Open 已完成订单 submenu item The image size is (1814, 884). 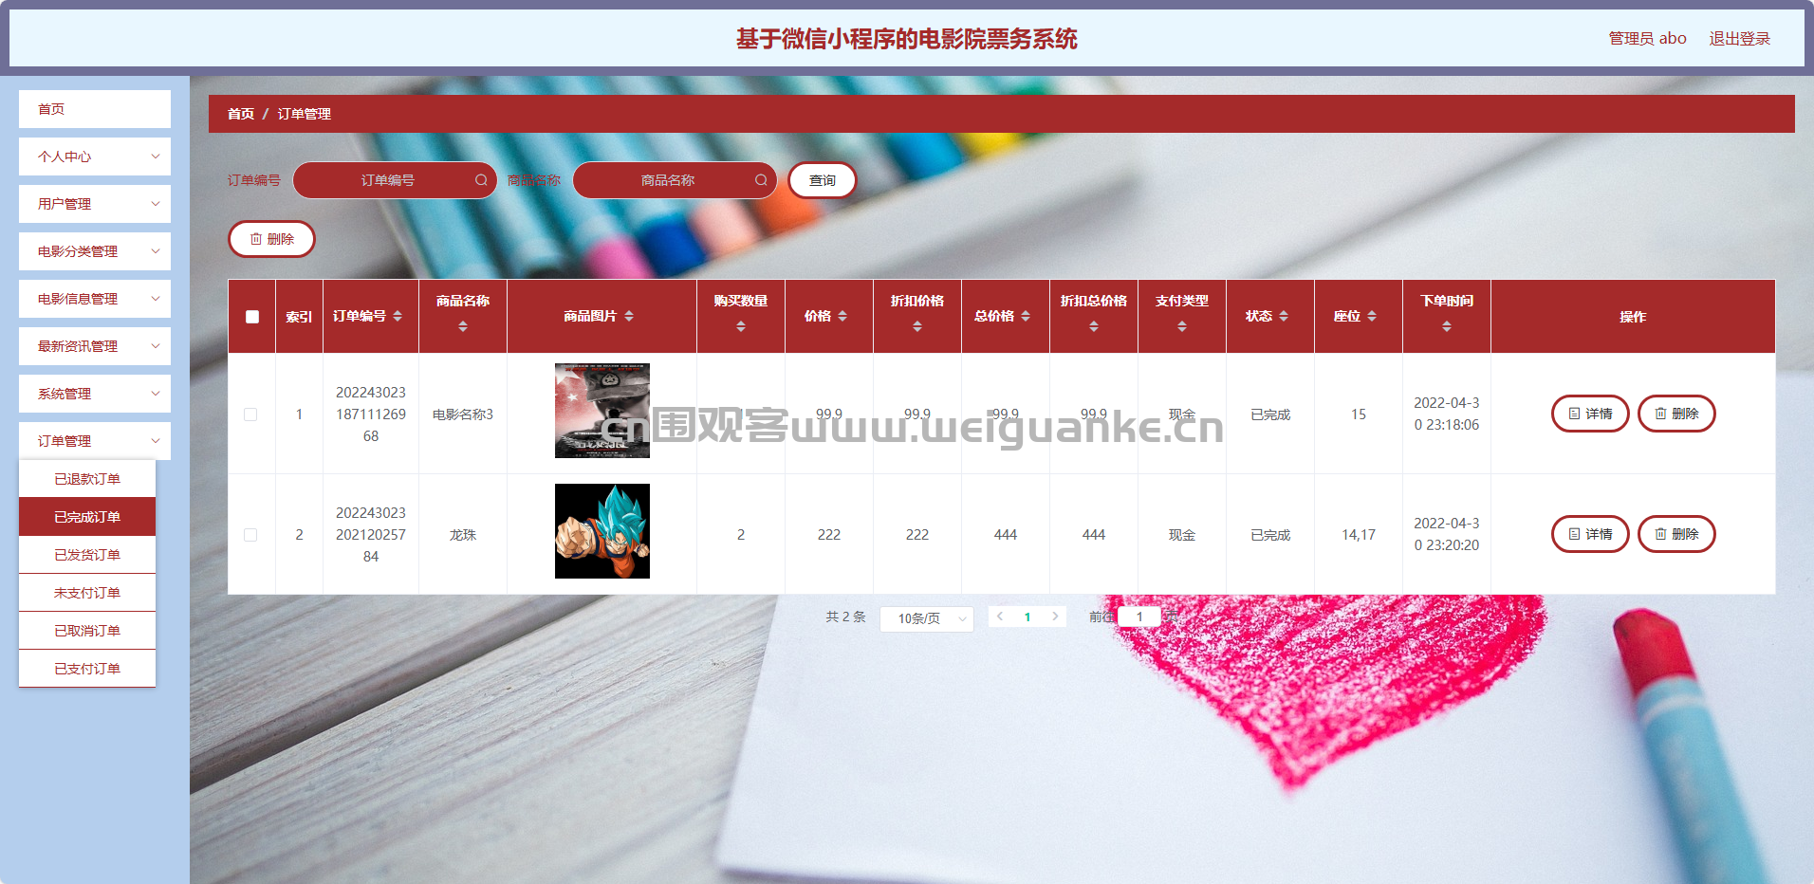(87, 517)
